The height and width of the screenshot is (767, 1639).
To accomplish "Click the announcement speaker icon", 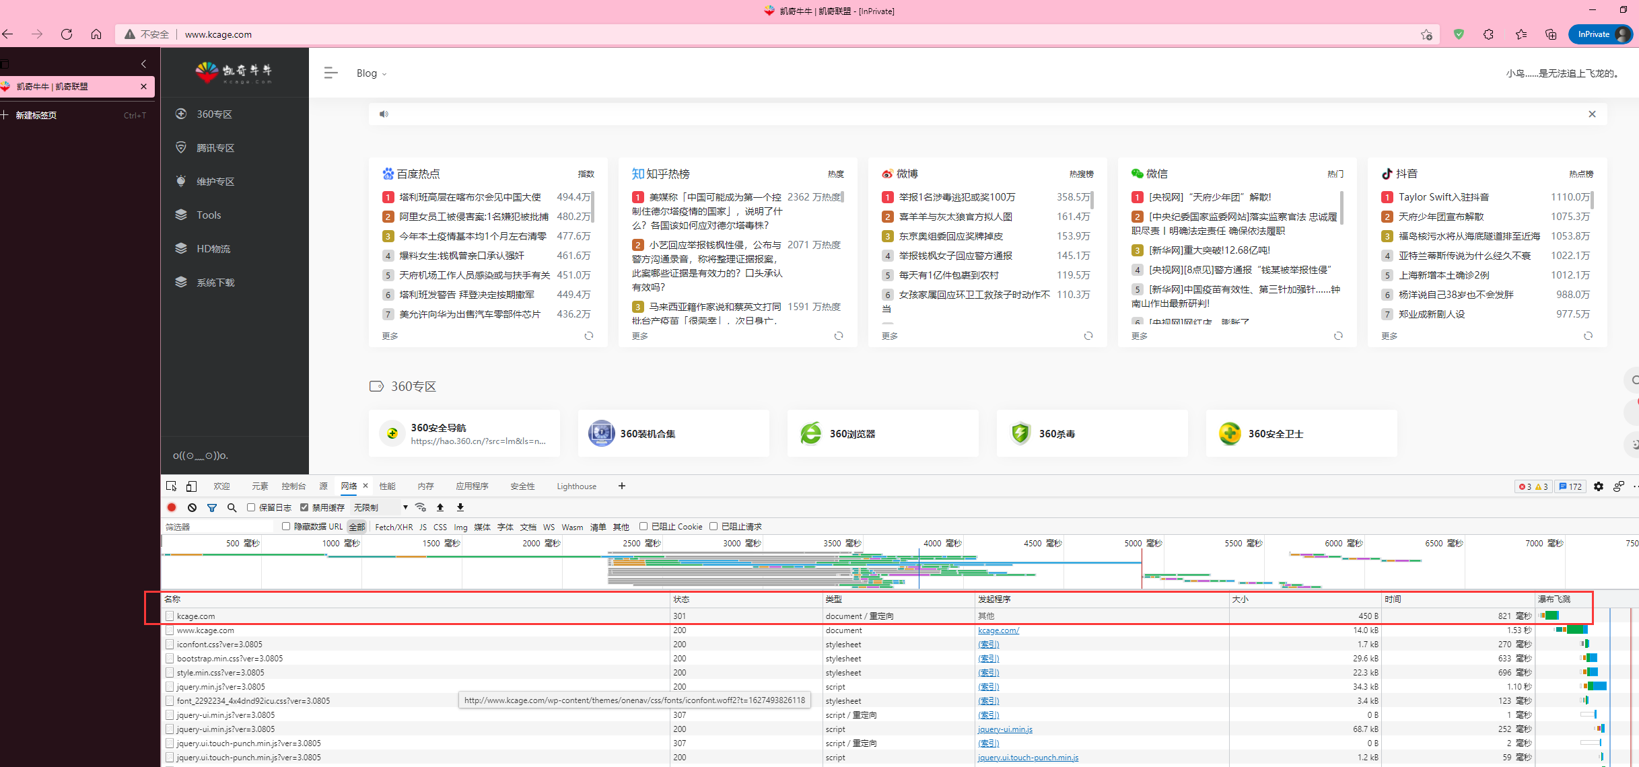I will [x=384, y=114].
